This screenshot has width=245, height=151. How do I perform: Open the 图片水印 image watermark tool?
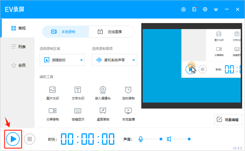point(52,93)
